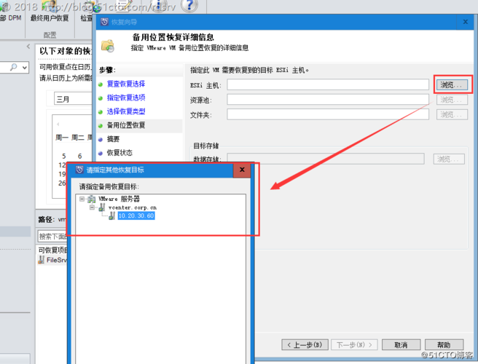Click the vcenter.corp.cn server icon
This screenshot has width=478, height=364.
click(101, 207)
